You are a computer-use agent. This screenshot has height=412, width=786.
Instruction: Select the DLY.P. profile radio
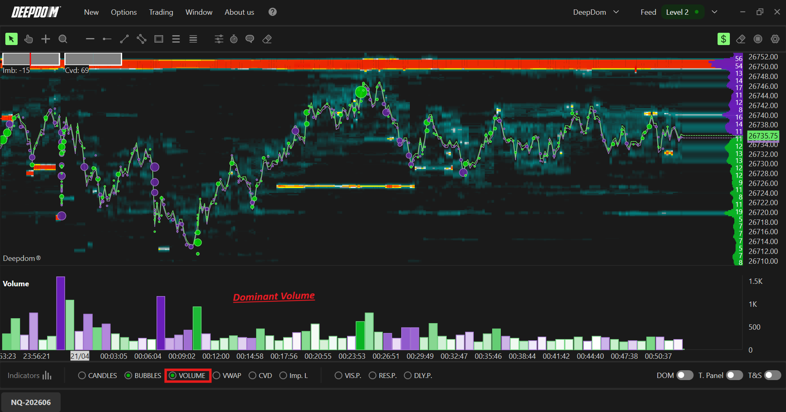point(418,376)
